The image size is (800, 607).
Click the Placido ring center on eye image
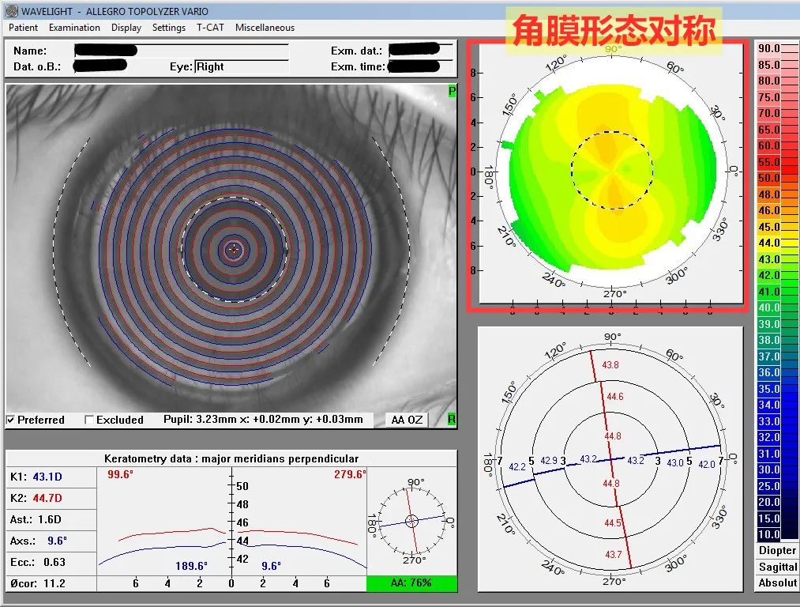[x=234, y=251]
